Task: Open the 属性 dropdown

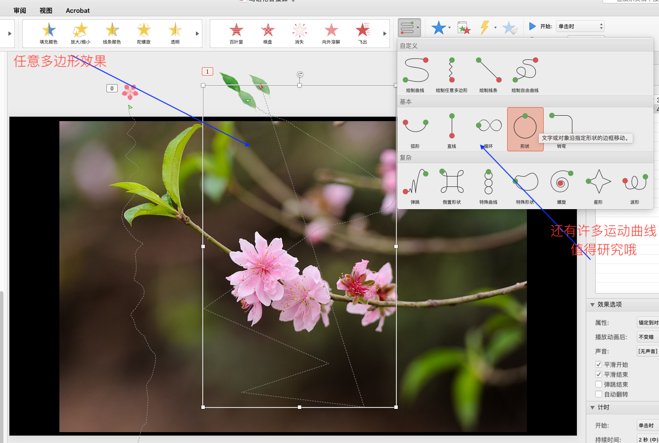Action: [648, 322]
